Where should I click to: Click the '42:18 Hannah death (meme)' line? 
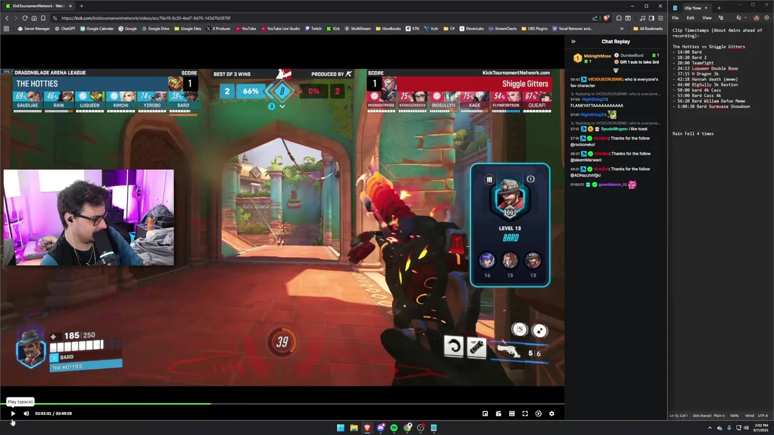pyautogui.click(x=705, y=79)
